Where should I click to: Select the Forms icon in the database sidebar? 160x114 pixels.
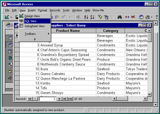[10, 51]
